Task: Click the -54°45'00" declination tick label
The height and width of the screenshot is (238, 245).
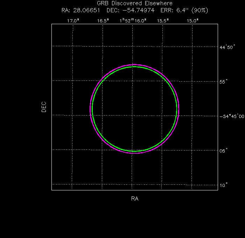Action: pyautogui.click(x=232, y=116)
